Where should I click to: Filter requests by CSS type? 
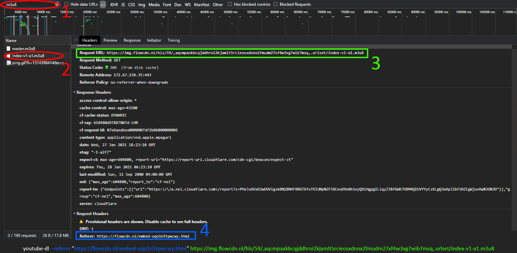132,5
